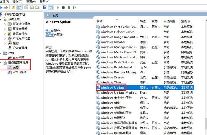Select Windows Image Acquisiti... service
Screen dimensions: 207x135
[145, 37]
